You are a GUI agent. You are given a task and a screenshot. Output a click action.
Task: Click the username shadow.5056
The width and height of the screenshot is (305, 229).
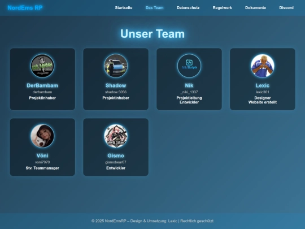(x=116, y=92)
